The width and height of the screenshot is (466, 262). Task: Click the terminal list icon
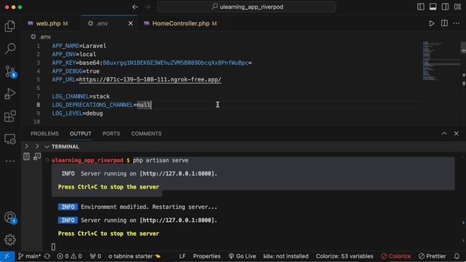26,156
